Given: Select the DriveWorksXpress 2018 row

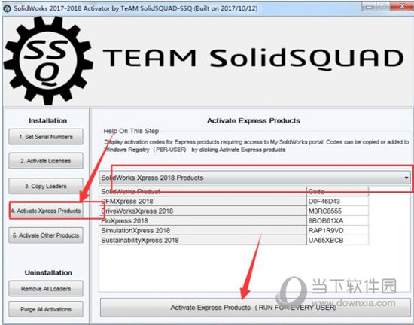Looking at the screenshot, I should click(234, 211).
